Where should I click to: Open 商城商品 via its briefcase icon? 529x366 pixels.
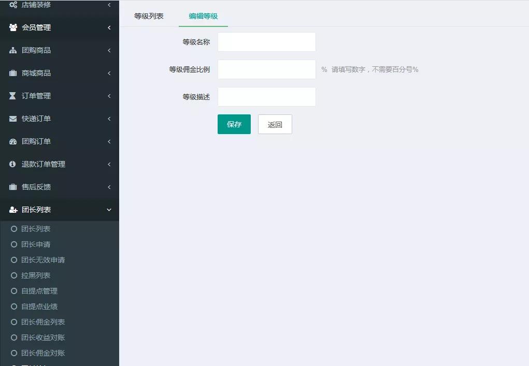tap(12, 73)
